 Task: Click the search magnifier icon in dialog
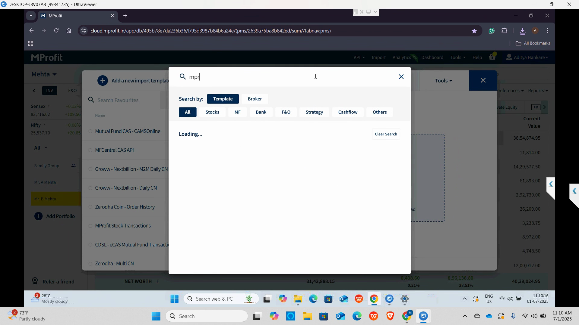coord(183,77)
